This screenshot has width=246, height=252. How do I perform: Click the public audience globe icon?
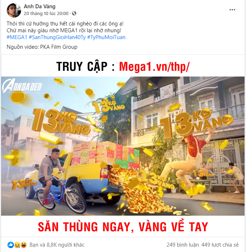pos(74,13)
